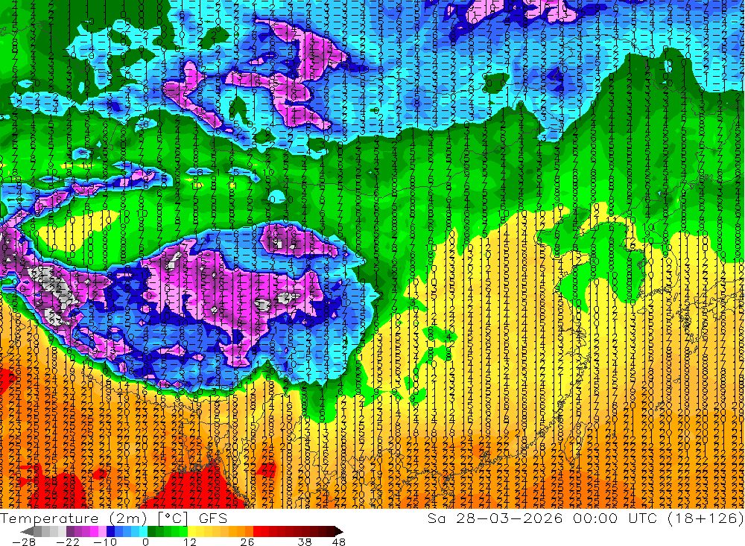The width and height of the screenshot is (745, 546).
Task: Click the '48' legend value
Action: (x=338, y=542)
